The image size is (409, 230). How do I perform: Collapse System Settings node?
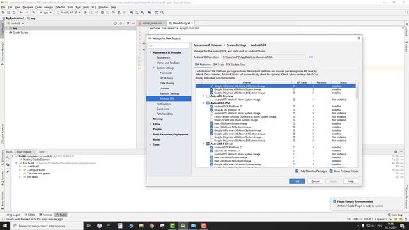pyautogui.click(x=153, y=68)
